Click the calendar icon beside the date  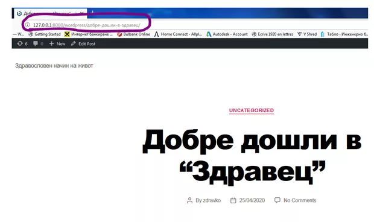point(233,200)
